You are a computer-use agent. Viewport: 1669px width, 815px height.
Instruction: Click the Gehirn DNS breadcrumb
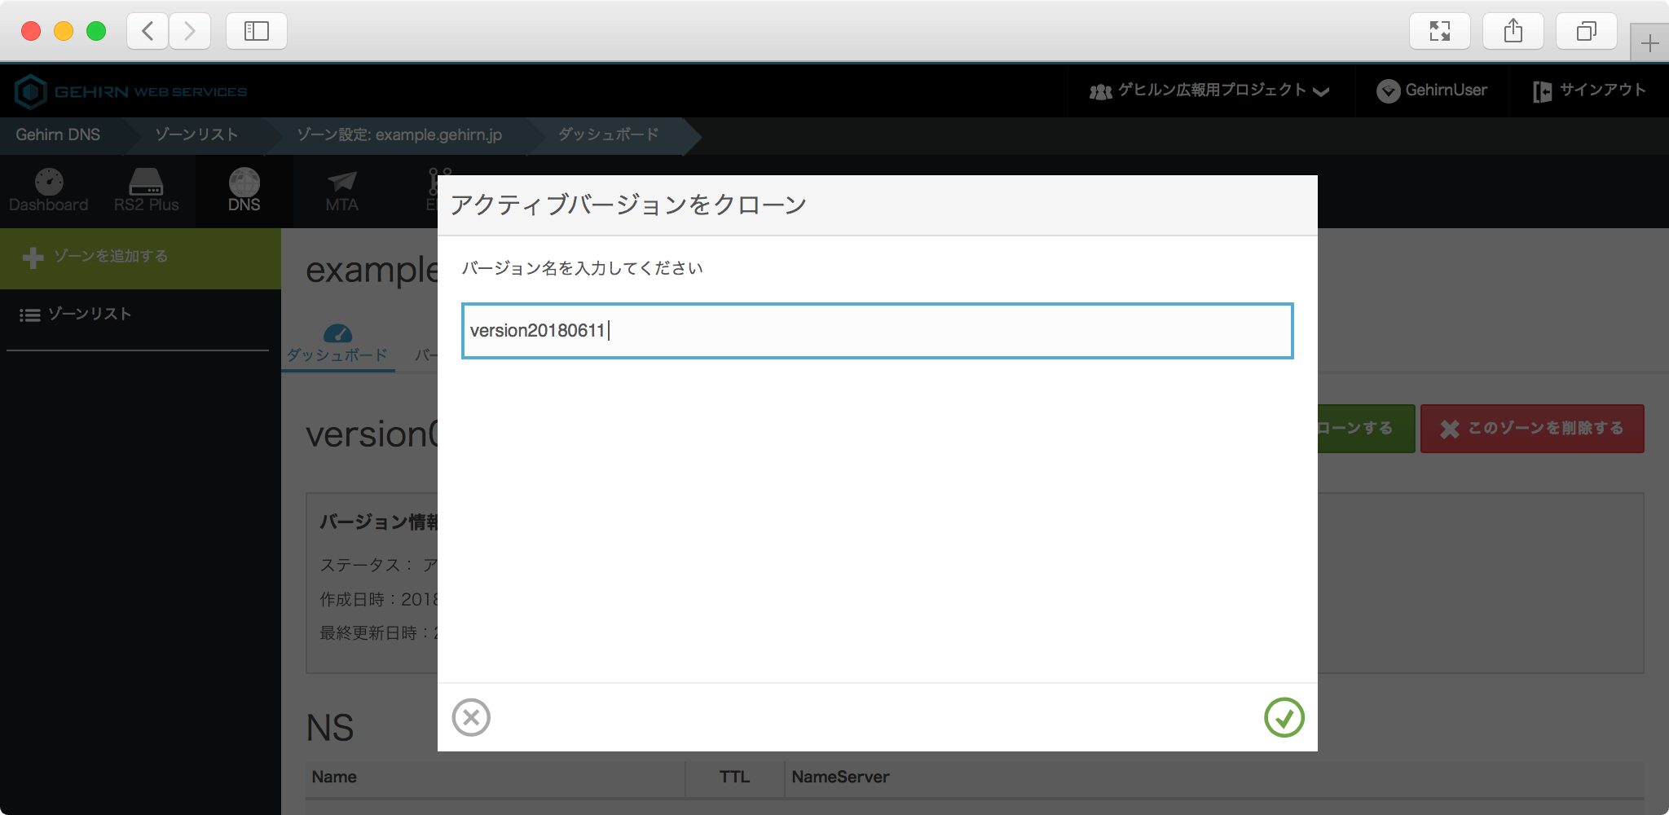[x=58, y=135]
